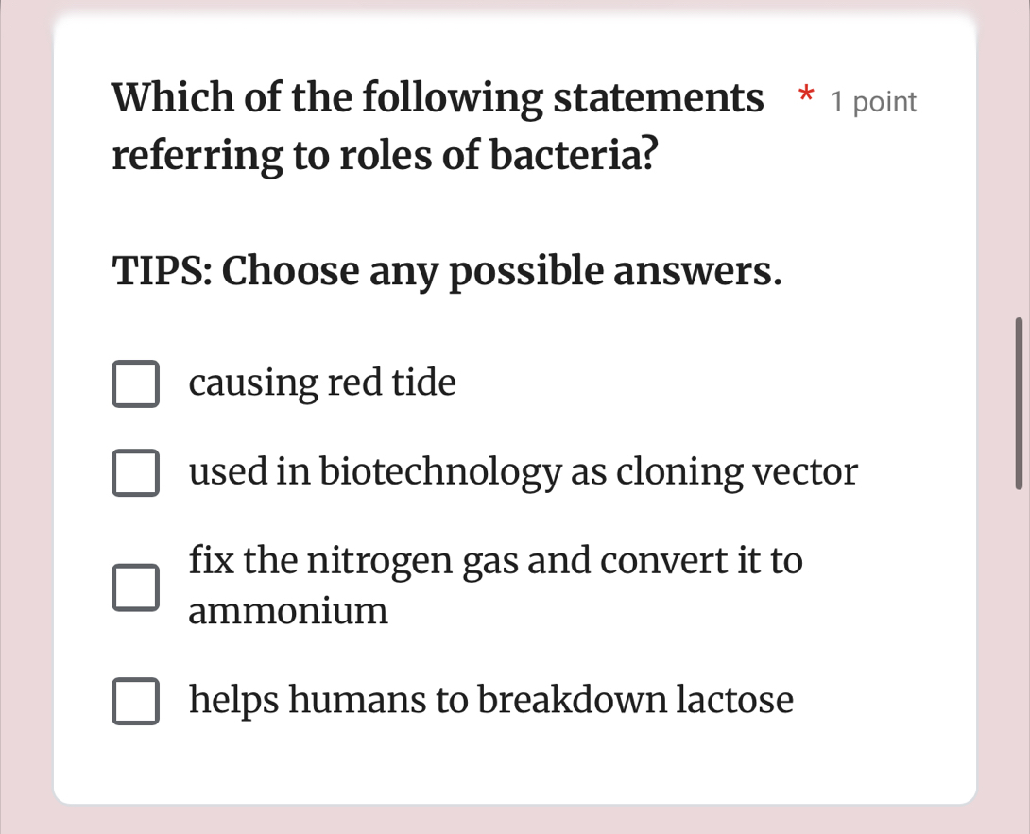Click the 'helps humans to breakdown lactose' label
Screen dimensions: 1030x834
click(x=491, y=701)
